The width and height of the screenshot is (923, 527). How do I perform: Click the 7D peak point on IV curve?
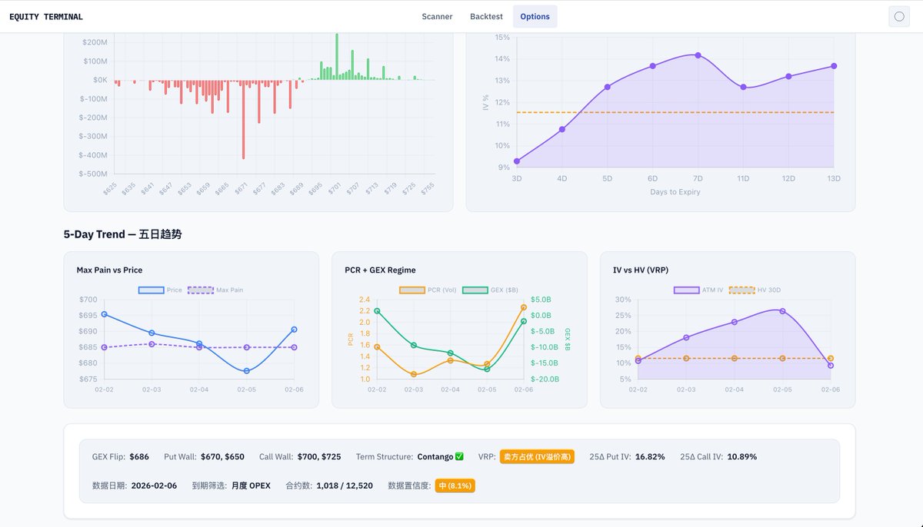coord(698,55)
